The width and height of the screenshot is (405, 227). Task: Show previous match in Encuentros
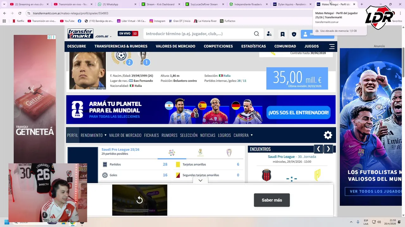pos(318,149)
